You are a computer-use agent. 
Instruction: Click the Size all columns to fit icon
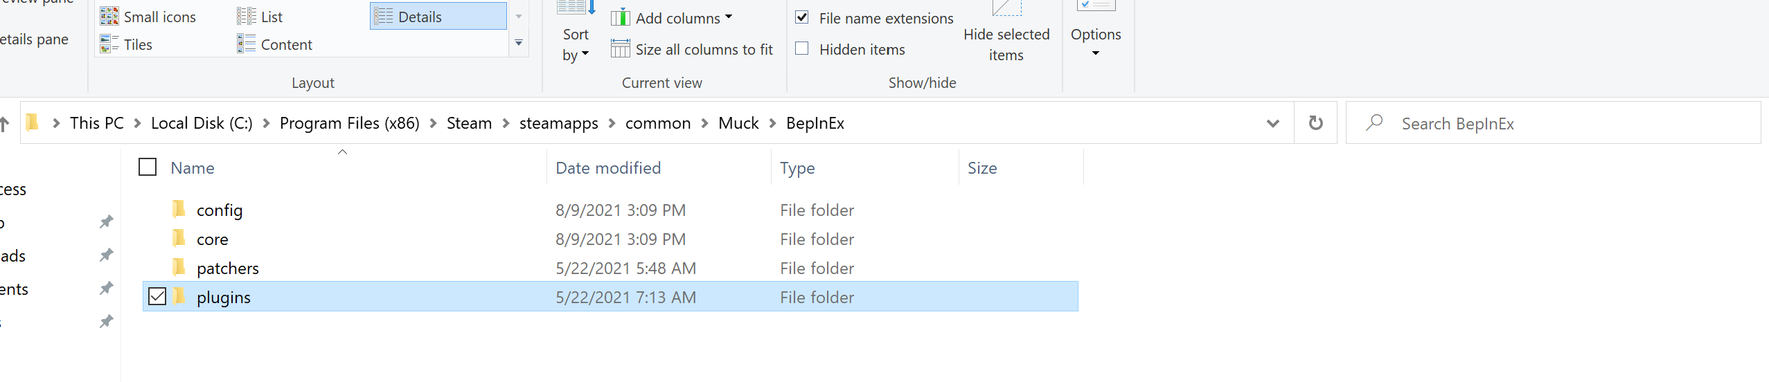pos(620,49)
